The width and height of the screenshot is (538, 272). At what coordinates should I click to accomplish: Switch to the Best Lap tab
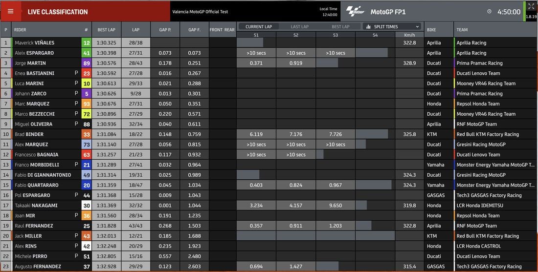(x=340, y=27)
